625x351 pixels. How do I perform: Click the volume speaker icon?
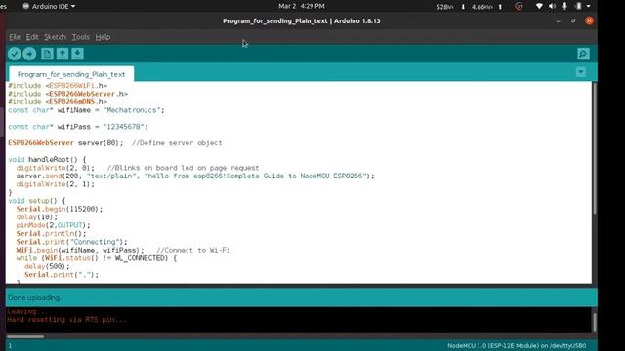point(552,6)
